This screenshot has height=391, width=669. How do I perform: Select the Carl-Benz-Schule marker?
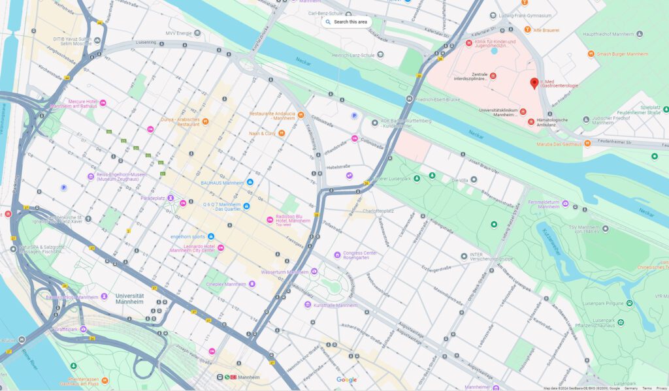point(348,14)
